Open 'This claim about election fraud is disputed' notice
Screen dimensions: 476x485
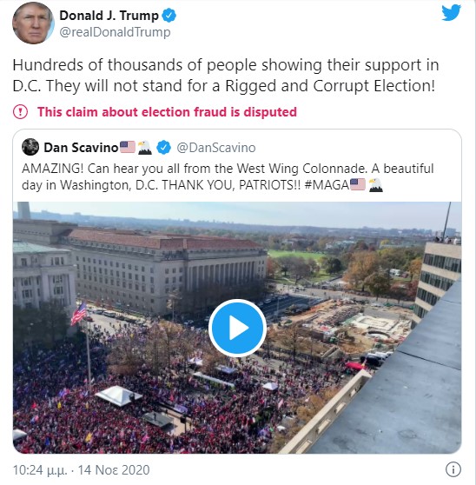pyautogui.click(x=167, y=112)
